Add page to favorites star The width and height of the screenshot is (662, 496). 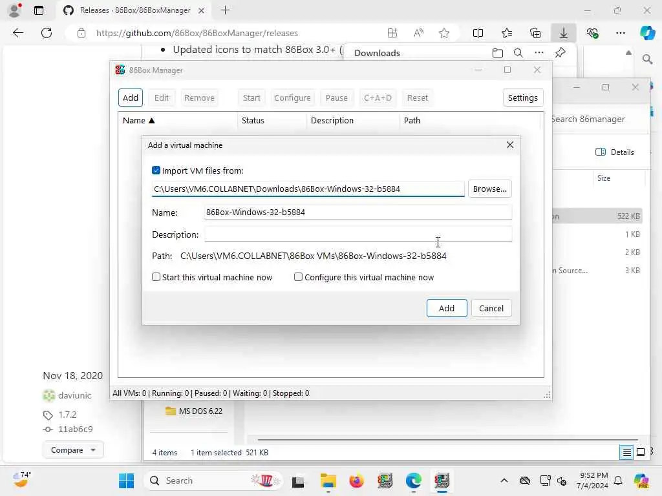443,33
